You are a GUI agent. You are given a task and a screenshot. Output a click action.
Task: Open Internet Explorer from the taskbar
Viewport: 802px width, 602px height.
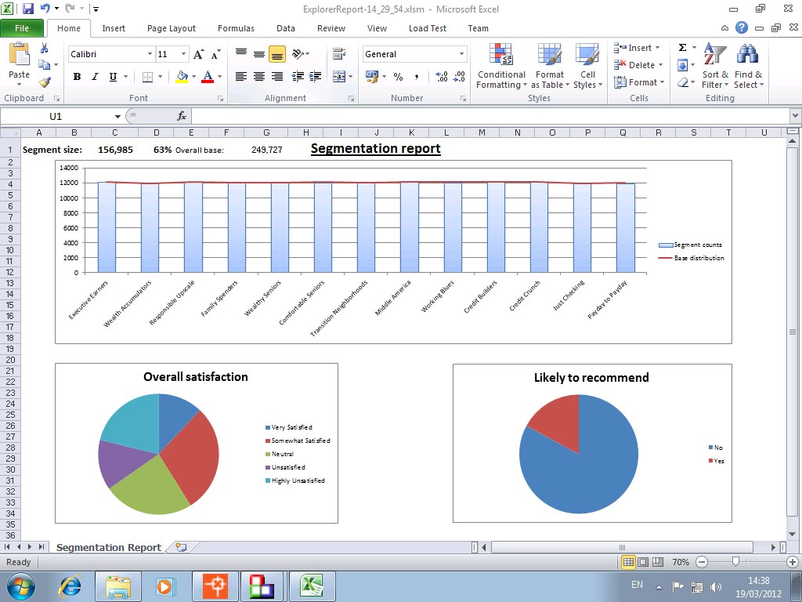point(70,586)
